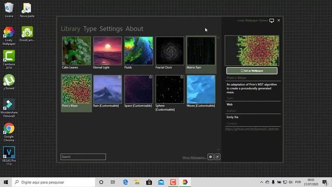Click the customise gear on Waves wallpaper
This screenshot has width=332, height=187.
pos(213,77)
